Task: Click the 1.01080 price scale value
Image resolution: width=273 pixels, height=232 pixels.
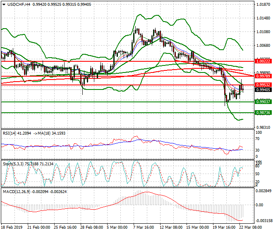Action: tap(263, 32)
